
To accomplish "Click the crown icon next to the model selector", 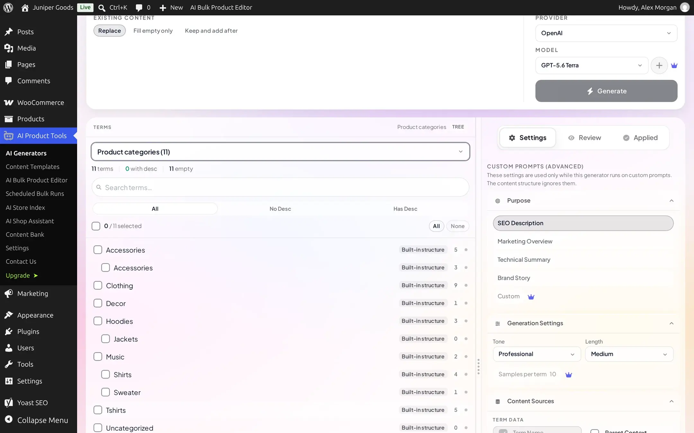I will [674, 65].
